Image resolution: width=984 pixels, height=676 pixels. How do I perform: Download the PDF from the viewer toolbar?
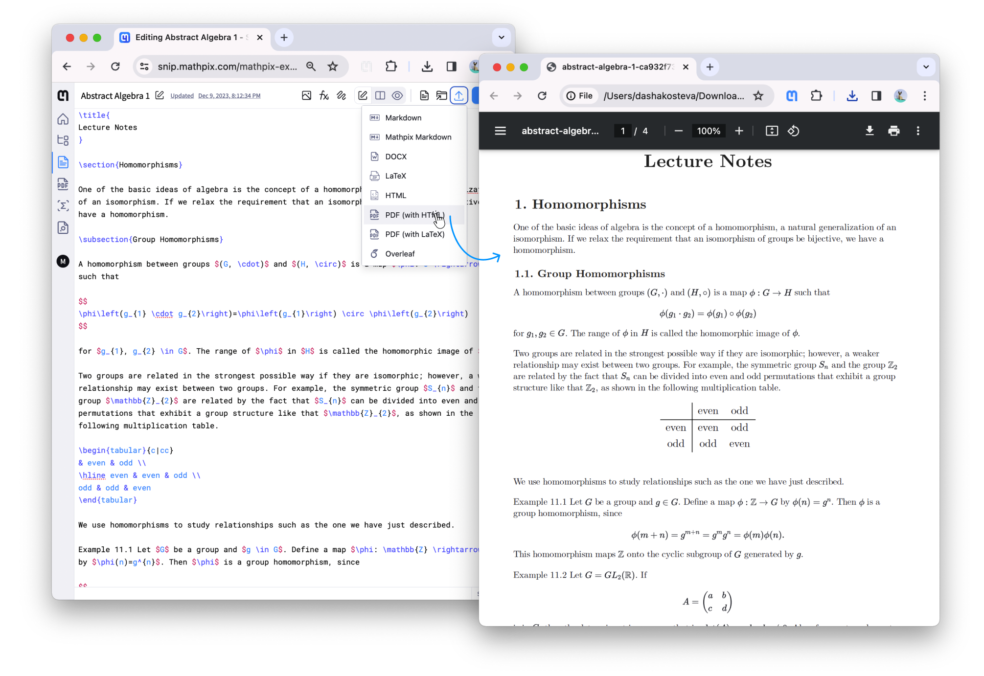pyautogui.click(x=870, y=131)
